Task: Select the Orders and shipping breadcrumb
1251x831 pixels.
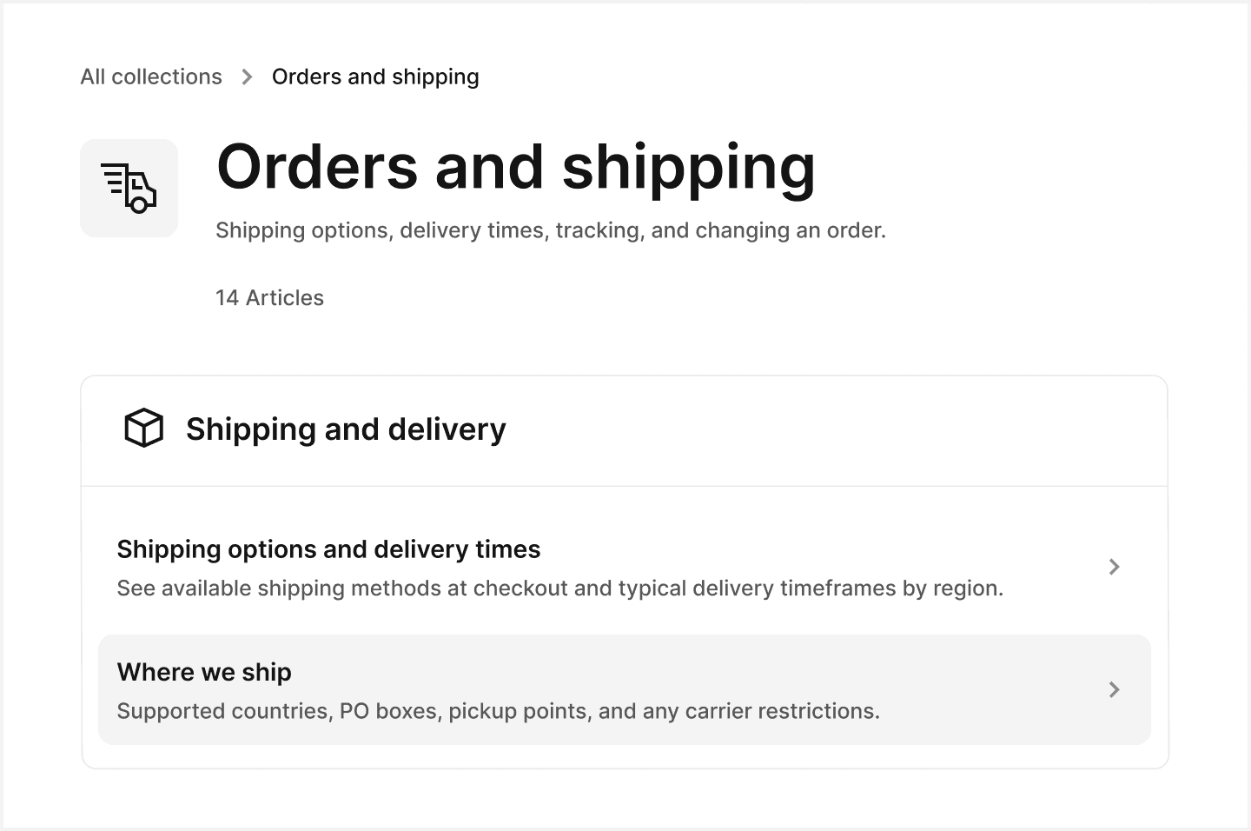Action: 374,76
